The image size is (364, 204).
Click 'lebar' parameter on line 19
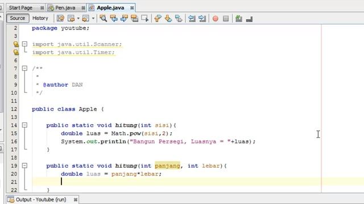tap(211, 165)
